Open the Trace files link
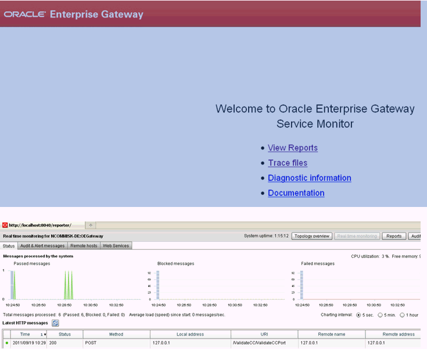The width and height of the screenshot is (427, 349). coord(288,163)
